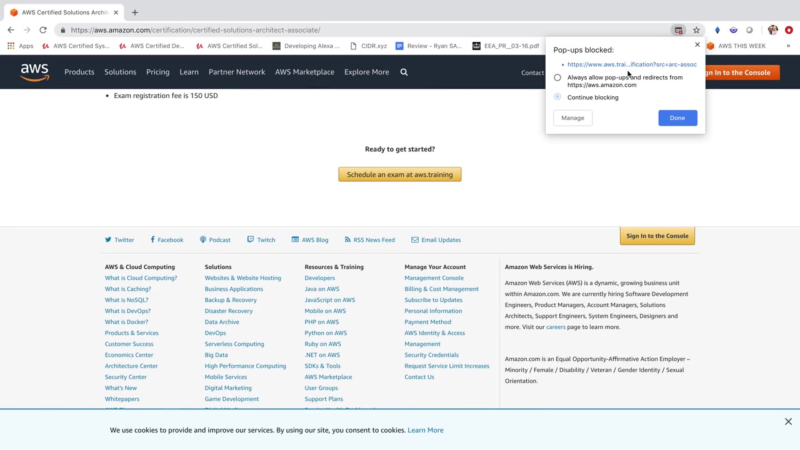This screenshot has height=450, width=800.
Task: Open the Products menu
Action: pos(79,72)
